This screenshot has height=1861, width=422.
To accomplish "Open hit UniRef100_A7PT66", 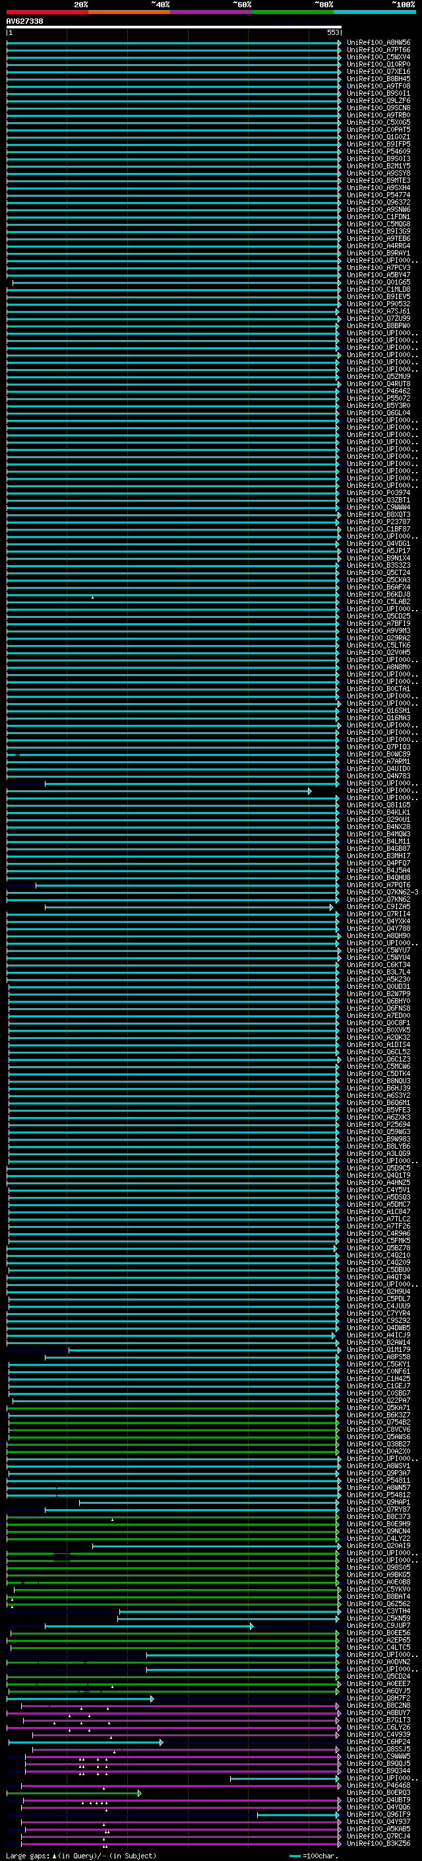I will 378,50.
